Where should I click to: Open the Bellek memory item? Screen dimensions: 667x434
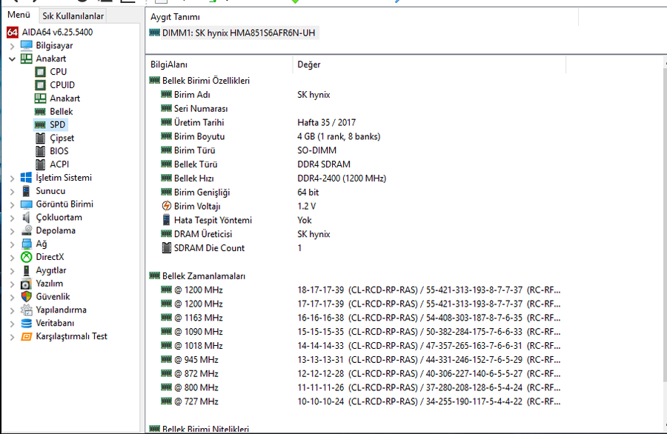click(62, 111)
